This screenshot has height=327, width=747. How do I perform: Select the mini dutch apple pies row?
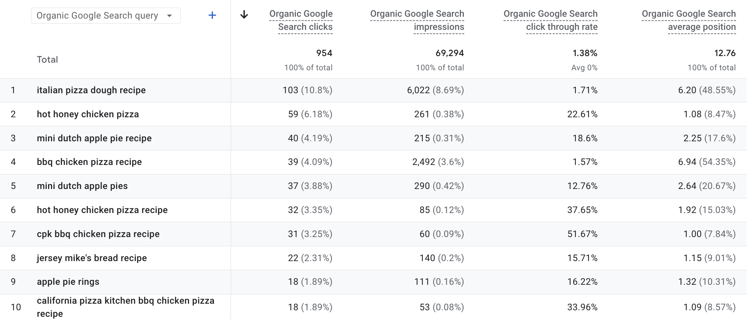(82, 186)
